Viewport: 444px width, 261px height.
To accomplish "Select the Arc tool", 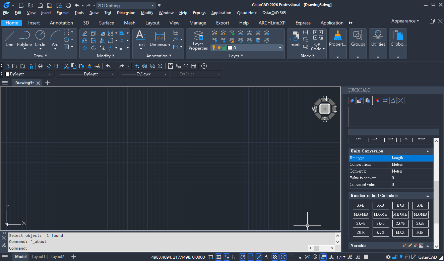I will (x=55, y=39).
